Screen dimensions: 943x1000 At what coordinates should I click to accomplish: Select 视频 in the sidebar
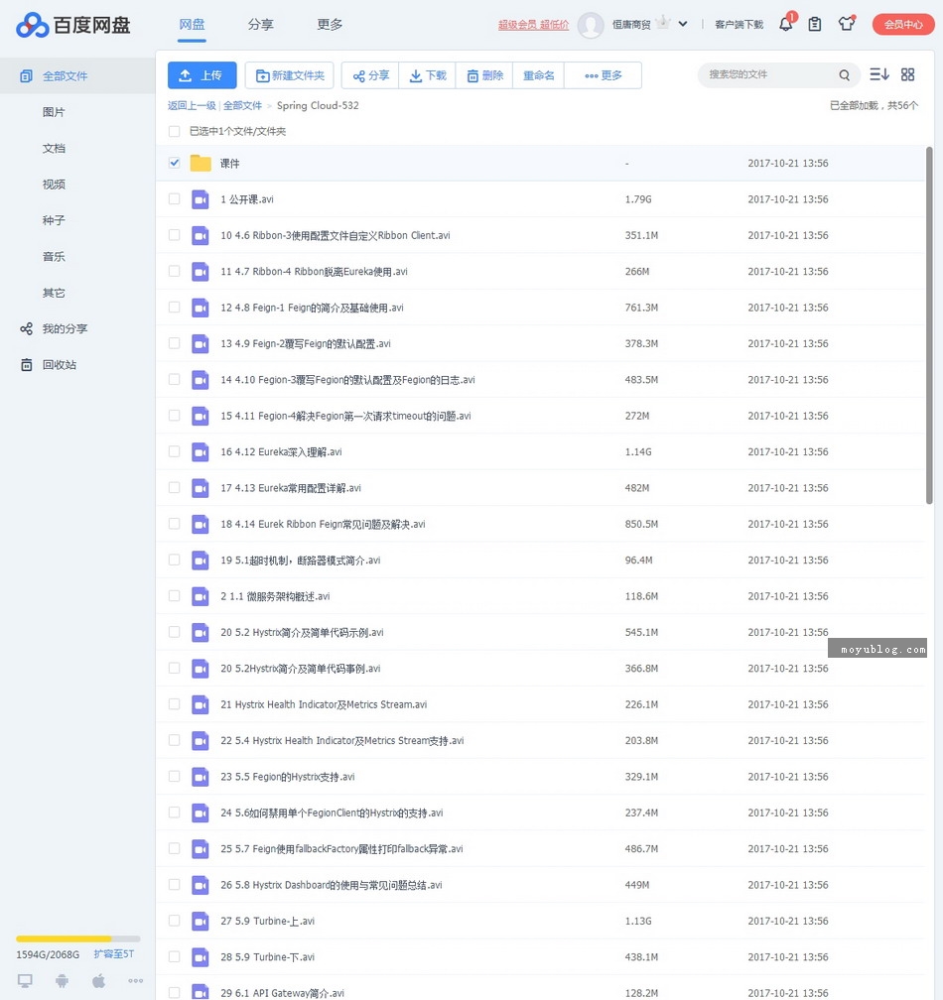click(x=54, y=185)
